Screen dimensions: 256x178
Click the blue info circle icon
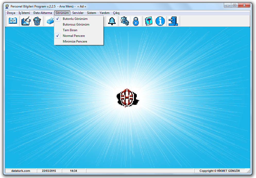click(x=160, y=21)
